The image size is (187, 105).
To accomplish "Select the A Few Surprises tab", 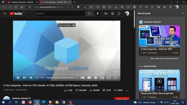I will point(56,2).
